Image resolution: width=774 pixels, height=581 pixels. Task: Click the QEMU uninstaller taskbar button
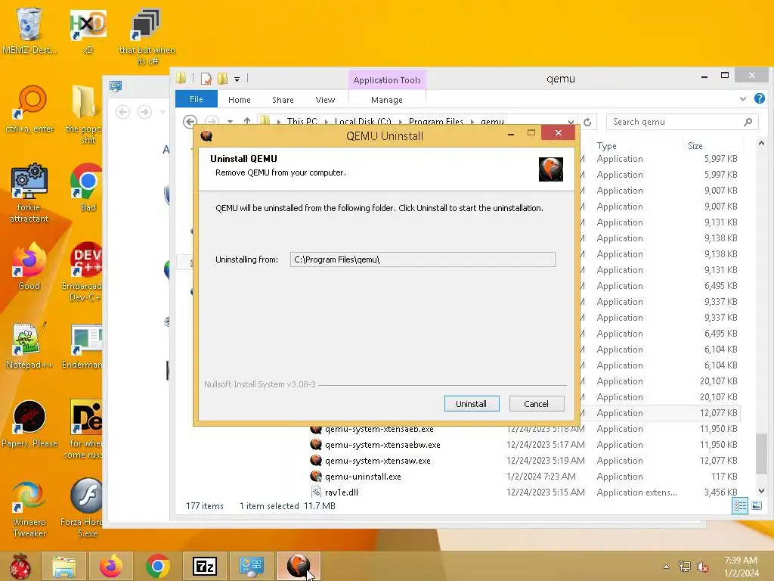tap(299, 566)
